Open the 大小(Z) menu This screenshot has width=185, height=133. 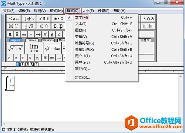[x=88, y=11]
